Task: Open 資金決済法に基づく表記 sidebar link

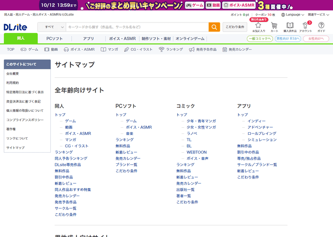Action: pos(23,101)
